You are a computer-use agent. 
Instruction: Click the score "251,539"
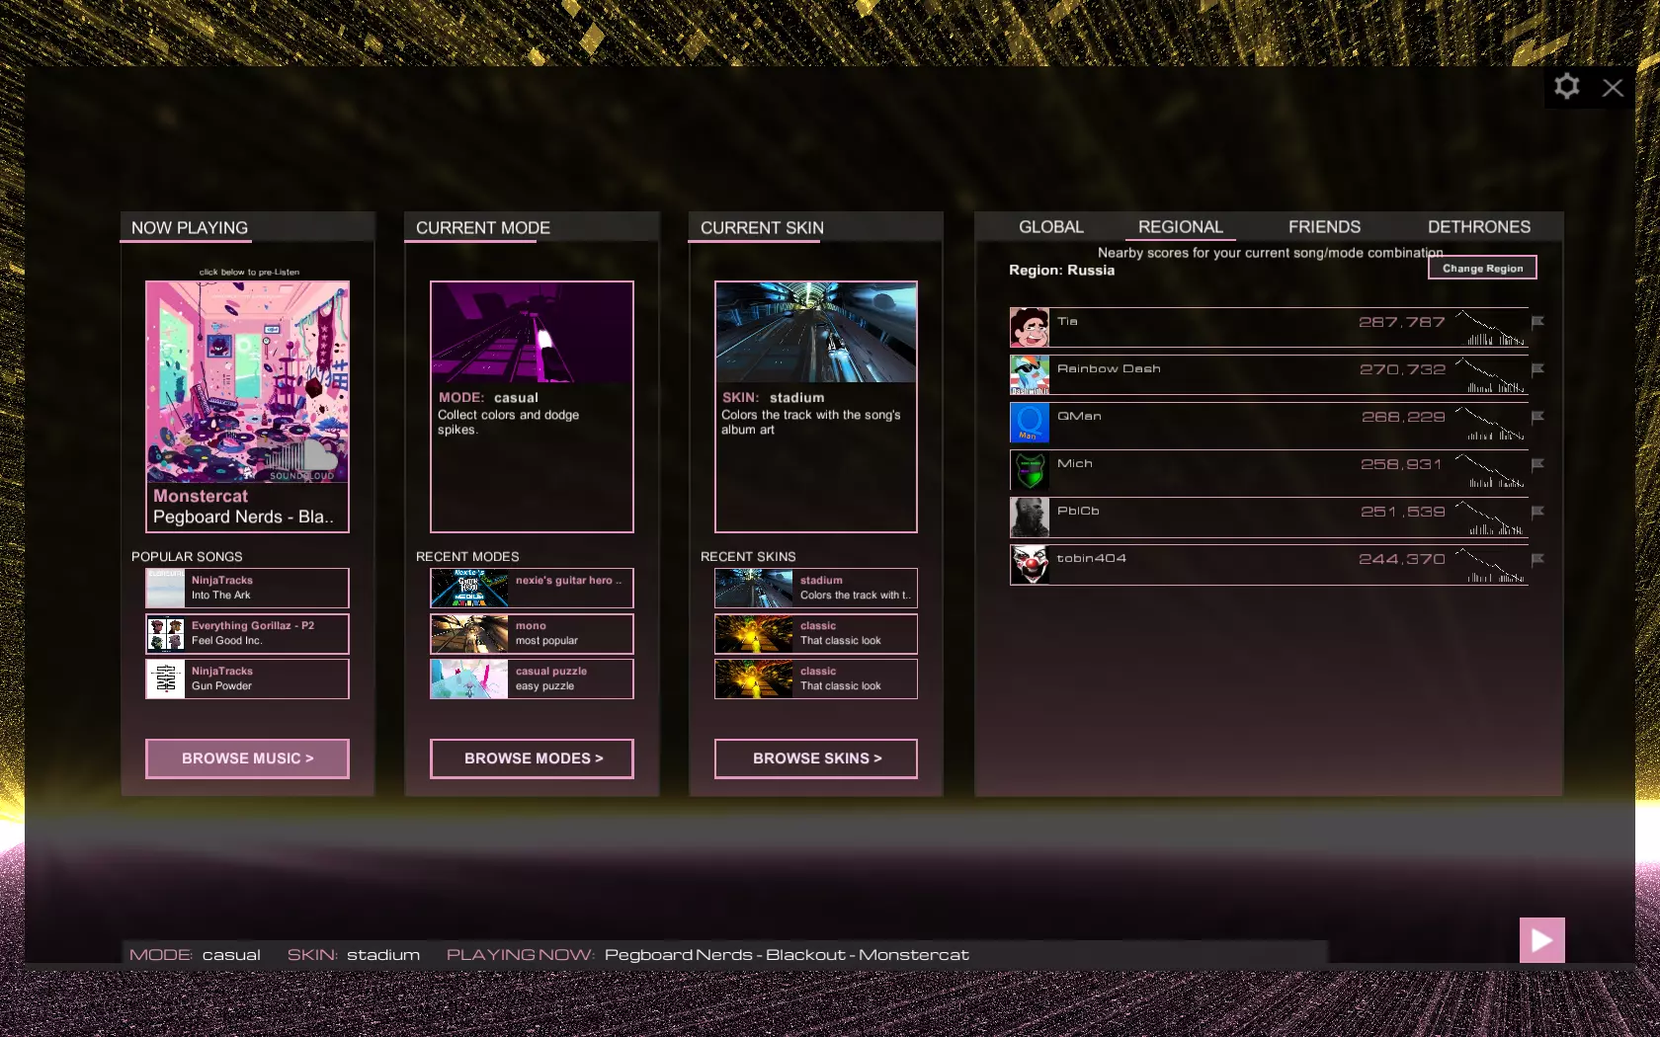tap(1403, 512)
